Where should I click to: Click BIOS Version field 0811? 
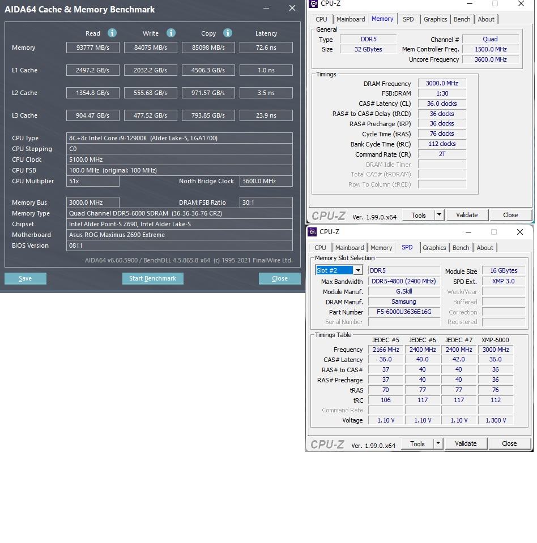pyautogui.click(x=180, y=245)
